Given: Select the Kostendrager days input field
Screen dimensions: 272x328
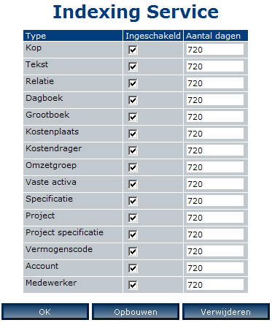Looking at the screenshot, I should [215, 150].
